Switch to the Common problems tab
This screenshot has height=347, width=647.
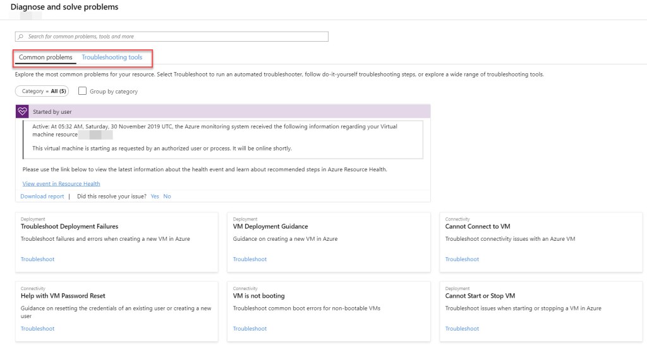(x=45, y=58)
